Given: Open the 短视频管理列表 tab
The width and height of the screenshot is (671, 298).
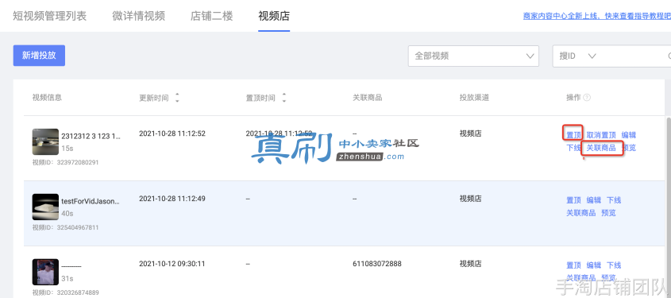Looking at the screenshot, I should [50, 16].
